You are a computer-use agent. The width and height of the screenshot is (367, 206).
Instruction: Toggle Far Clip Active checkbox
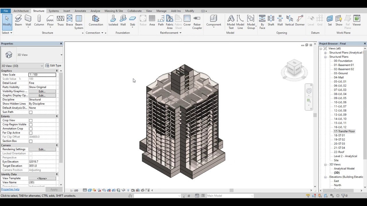pos(31,133)
